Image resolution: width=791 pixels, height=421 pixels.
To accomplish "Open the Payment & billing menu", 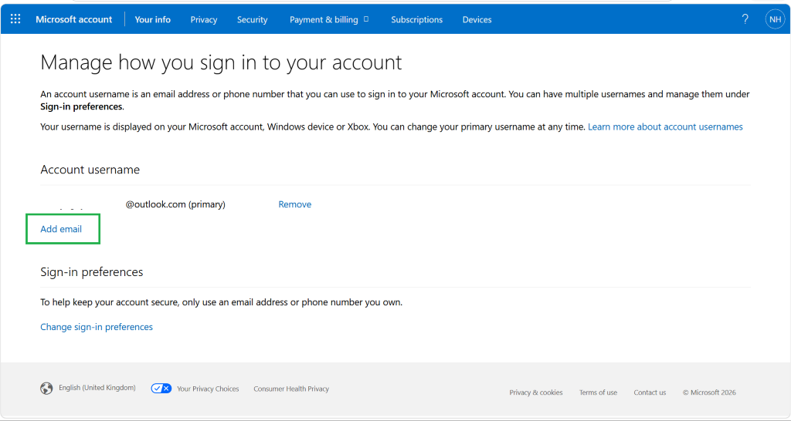I will [x=324, y=19].
